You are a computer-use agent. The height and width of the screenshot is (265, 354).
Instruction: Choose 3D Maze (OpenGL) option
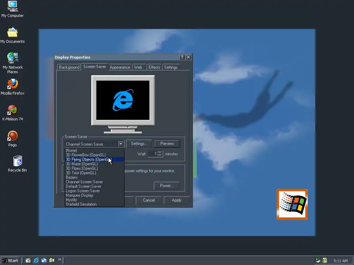click(94, 164)
